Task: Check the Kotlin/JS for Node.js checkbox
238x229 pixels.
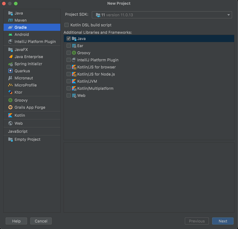Action: pos(69,74)
